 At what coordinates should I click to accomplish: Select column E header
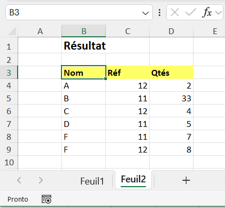[x=209, y=31]
